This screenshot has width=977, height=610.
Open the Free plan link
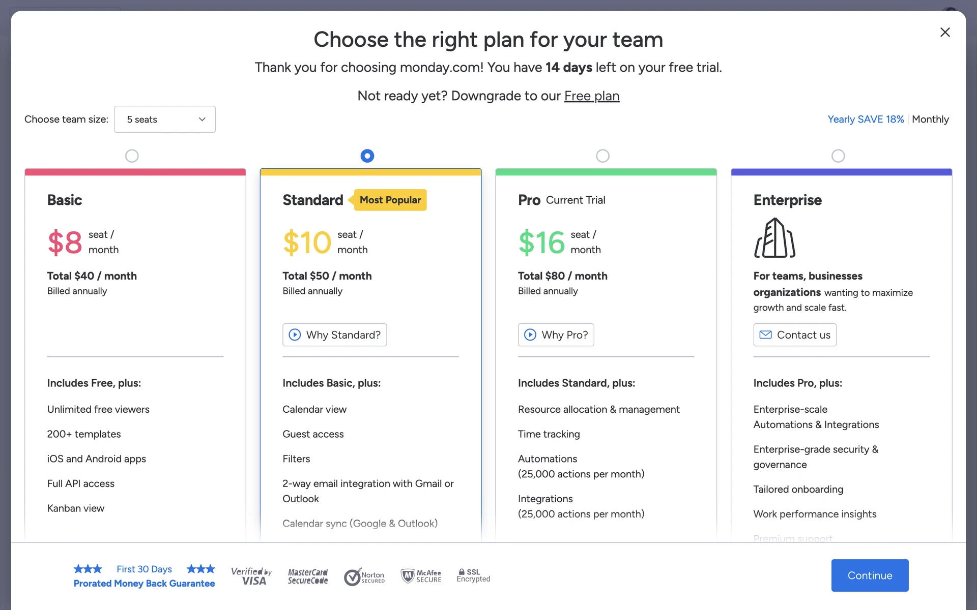591,96
